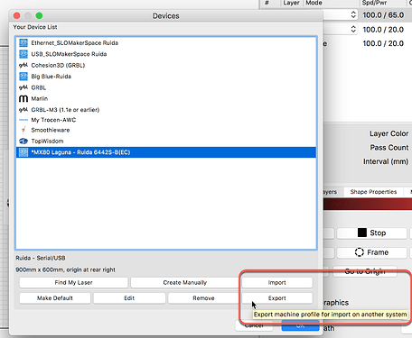Image resolution: width=412 pixels, height=338 pixels.
Task: Close the Devices dialog with the red button
Action: tap(17, 15)
